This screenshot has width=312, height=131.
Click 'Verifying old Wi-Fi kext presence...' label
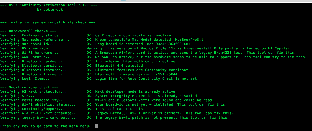tap(39, 113)
